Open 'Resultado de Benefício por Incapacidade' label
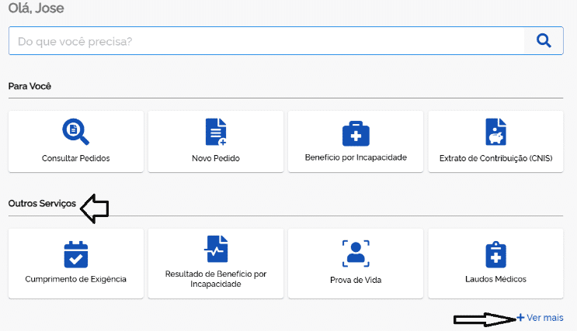This screenshot has height=331, width=577. [x=216, y=279]
